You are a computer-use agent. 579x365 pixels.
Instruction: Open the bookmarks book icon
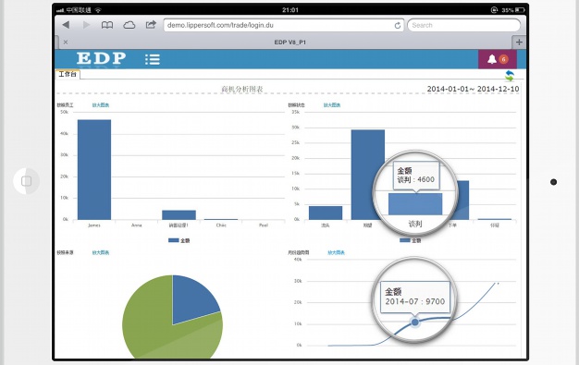pos(107,25)
